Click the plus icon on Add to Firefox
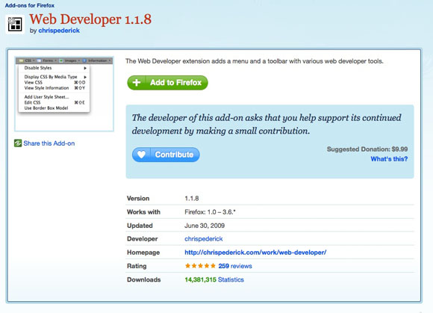Screen dimensions: 433x313 click(x=137, y=82)
